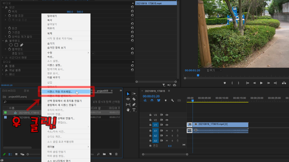This screenshot has width=289, height=162.
Task: Click the green pencil writable-project icon
Action: (x=4, y=154)
